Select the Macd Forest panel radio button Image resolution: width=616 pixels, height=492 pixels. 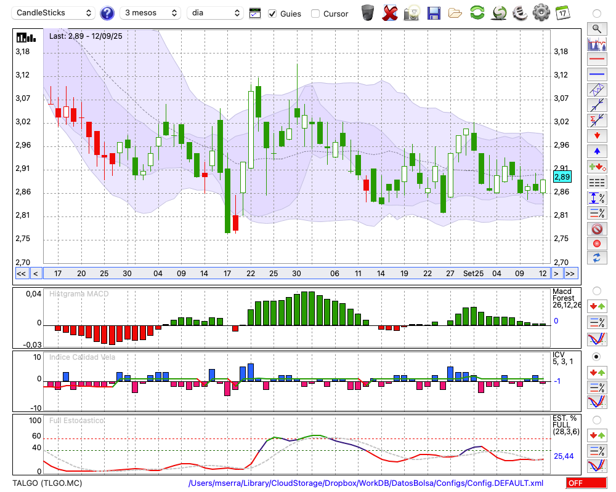click(x=597, y=291)
